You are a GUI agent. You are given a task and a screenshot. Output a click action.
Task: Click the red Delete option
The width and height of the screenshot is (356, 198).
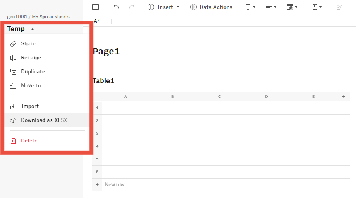pos(29,141)
